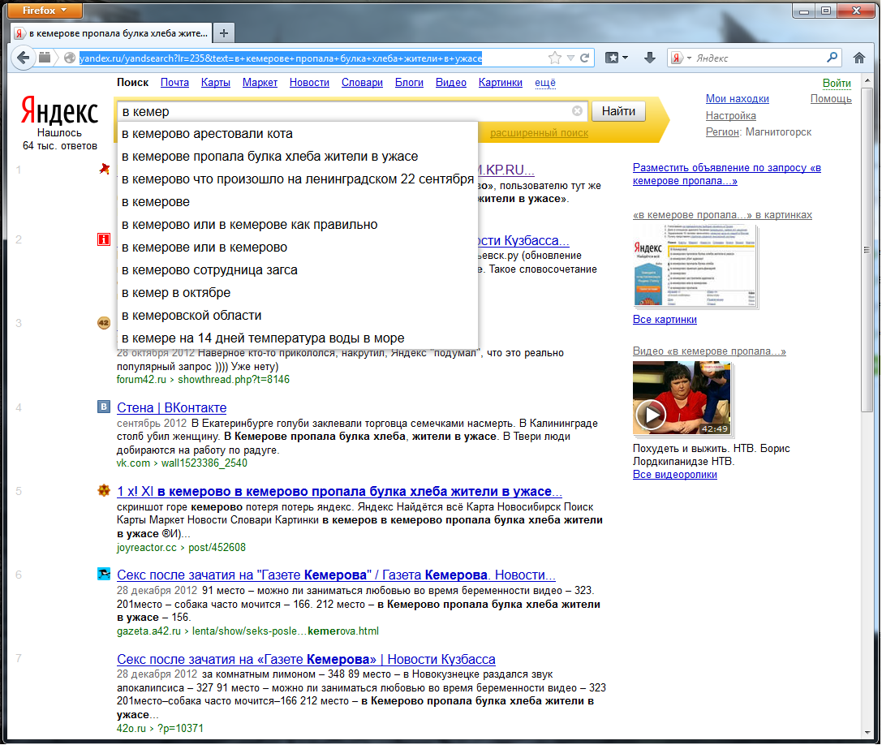Viewport: 882px width, 745px height.
Task: Click the Yandex logo
Action: click(59, 110)
